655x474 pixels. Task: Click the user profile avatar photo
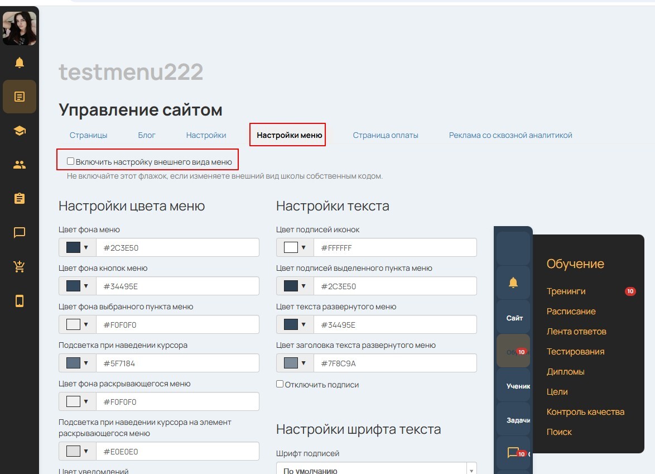click(x=20, y=28)
